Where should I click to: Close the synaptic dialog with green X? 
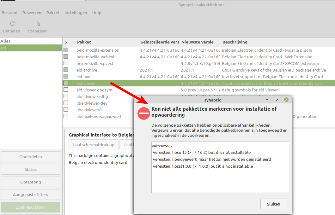(x=286, y=100)
